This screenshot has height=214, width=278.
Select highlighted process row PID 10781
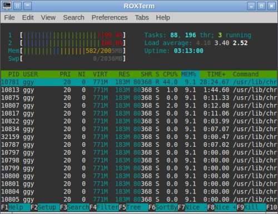[x=139, y=82]
